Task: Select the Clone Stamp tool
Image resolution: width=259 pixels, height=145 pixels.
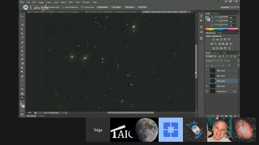Action: click(x=22, y=51)
